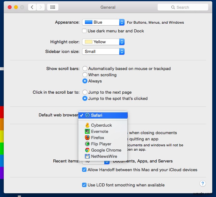Open the Sidebar icon size dropdown
The image size is (216, 197).
click(x=103, y=52)
